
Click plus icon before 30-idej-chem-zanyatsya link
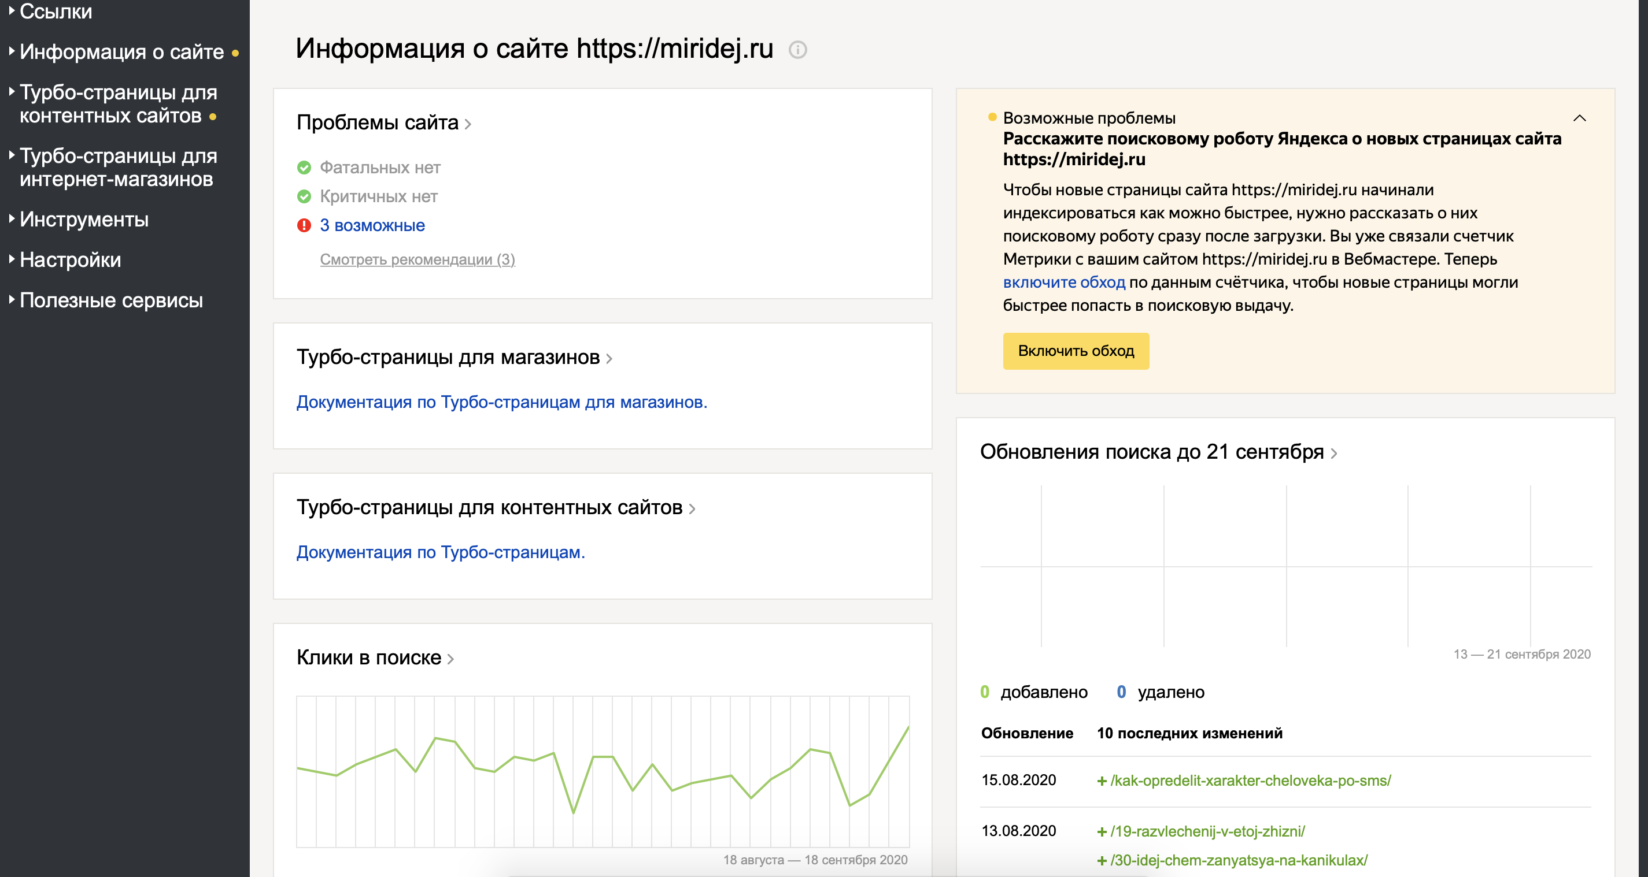1102,861
